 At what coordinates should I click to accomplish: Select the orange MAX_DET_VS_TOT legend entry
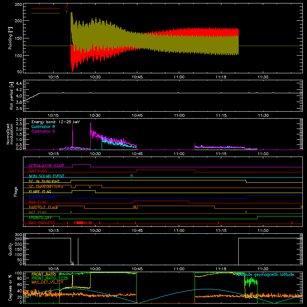(48, 282)
